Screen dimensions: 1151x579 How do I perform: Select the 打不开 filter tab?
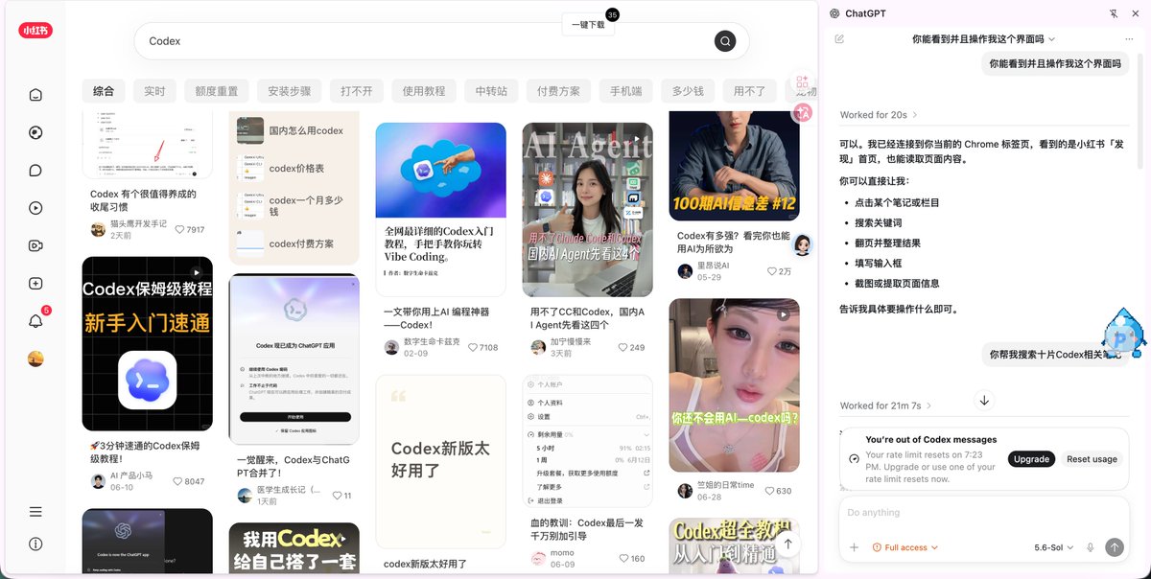click(356, 91)
